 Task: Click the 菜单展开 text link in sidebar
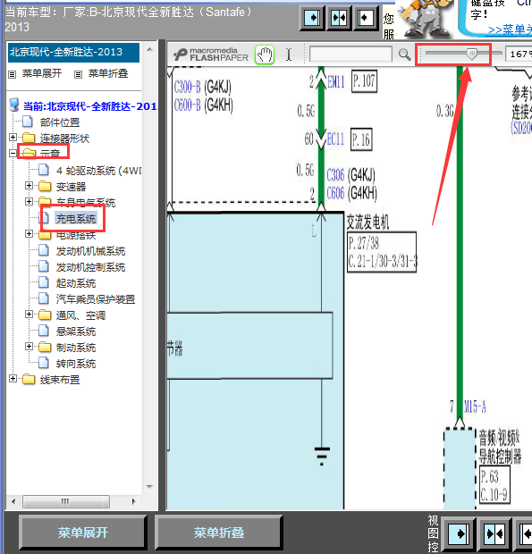[x=42, y=73]
